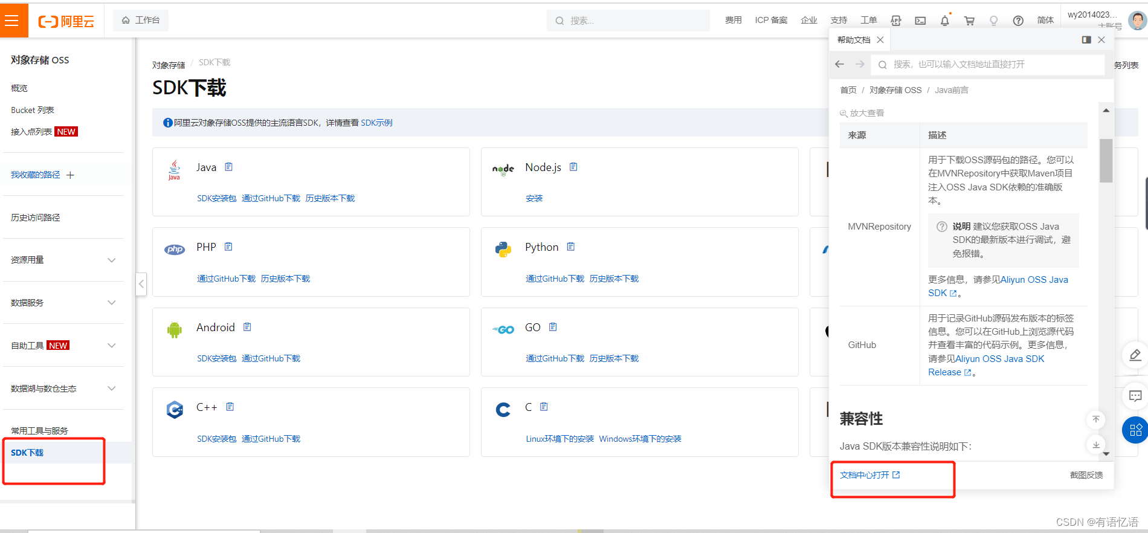Click 截图反馈 button
Viewport: 1148px width, 533px height.
(x=1086, y=475)
